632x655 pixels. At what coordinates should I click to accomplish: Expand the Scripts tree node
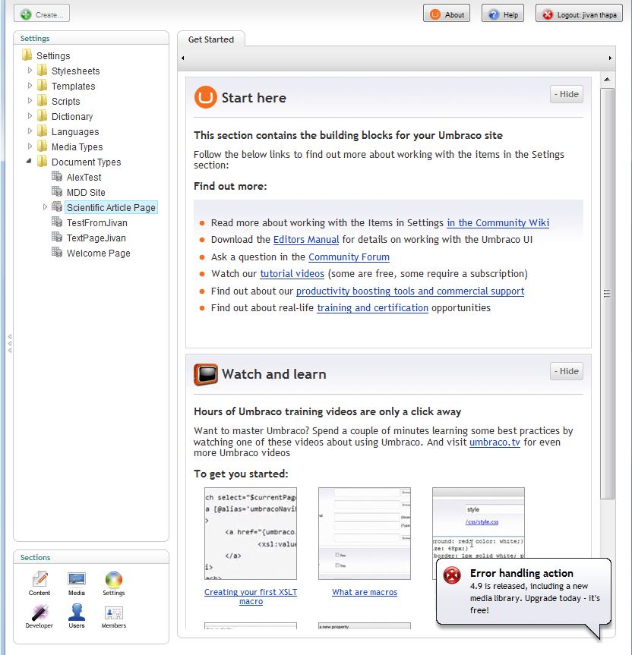click(x=30, y=100)
